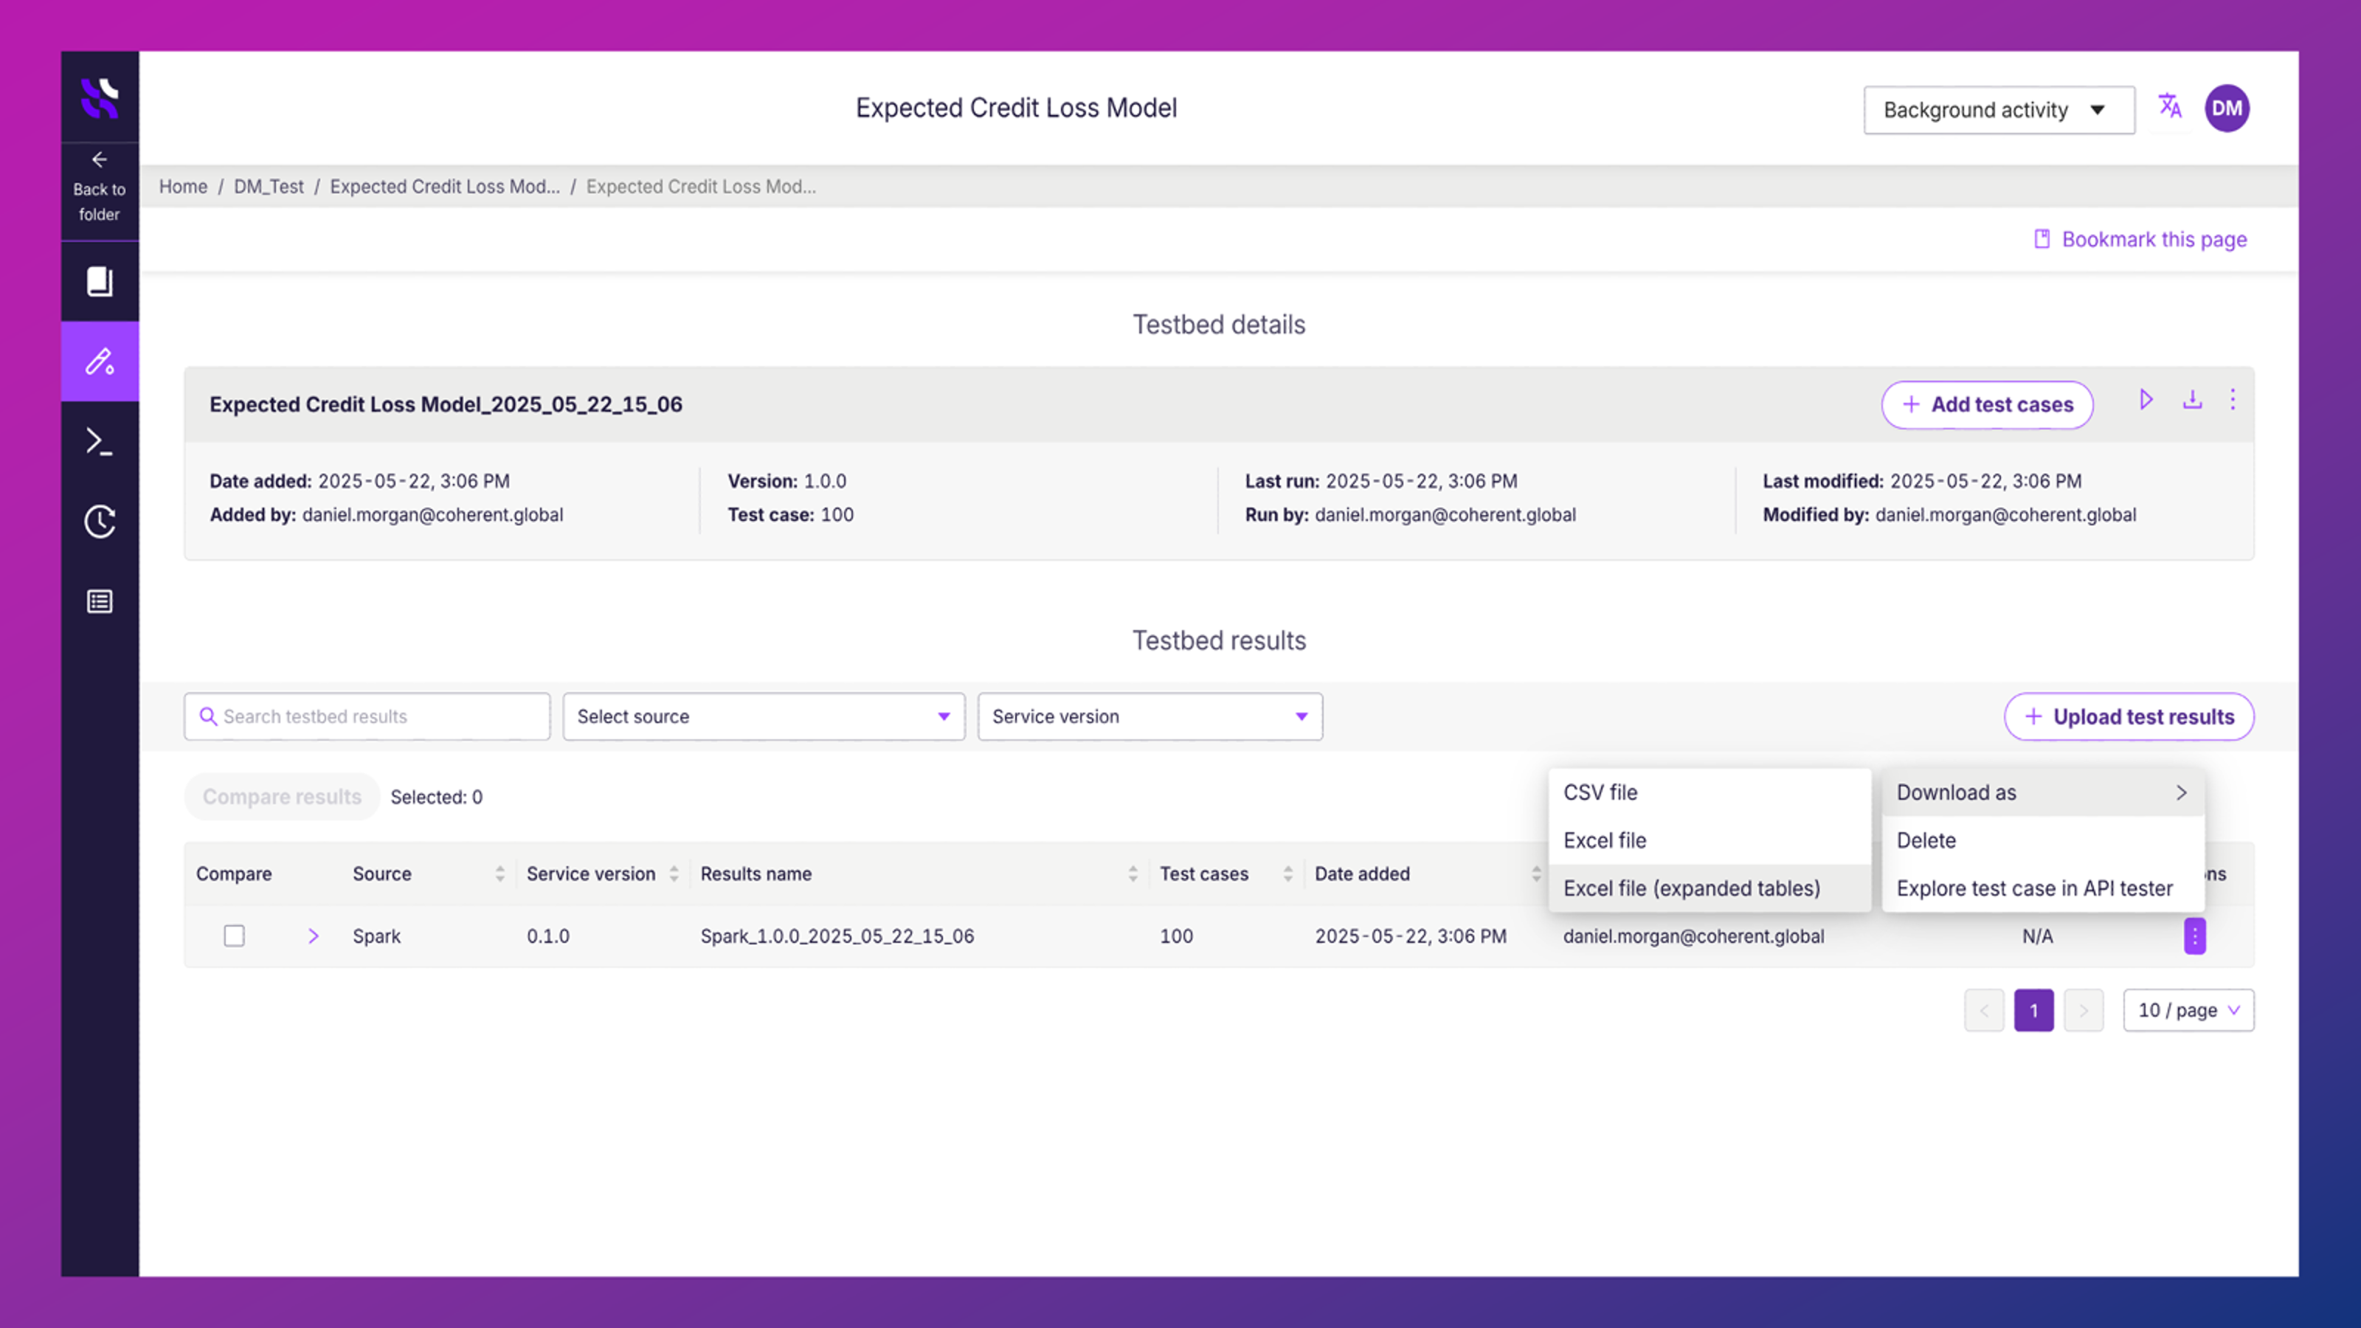Viewport: 2361px width, 1328px height.
Task: Open the Background activity dropdown
Action: coord(1999,109)
